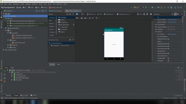Click the Project panel settings gear icon
The width and height of the screenshot is (186, 104).
tap(43, 11)
